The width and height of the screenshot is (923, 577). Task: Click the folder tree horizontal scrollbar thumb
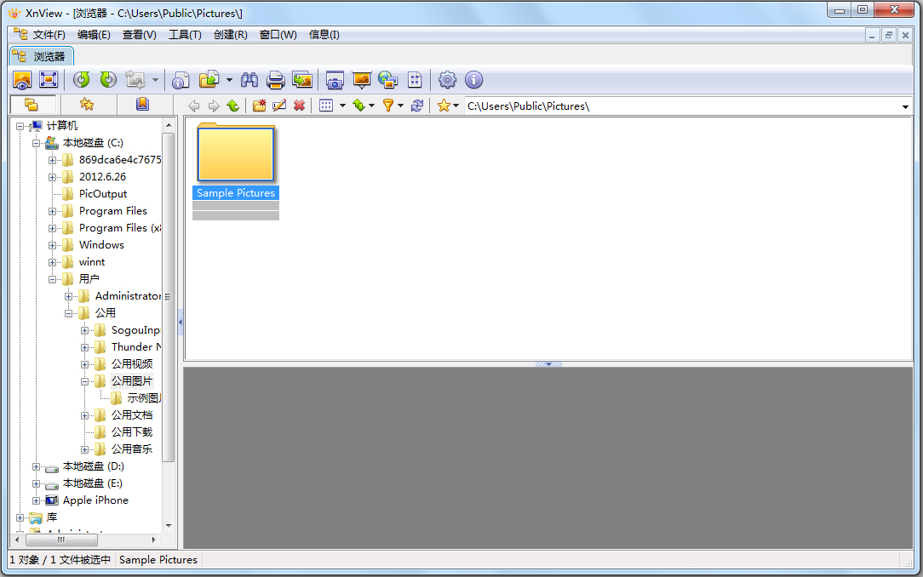click(62, 540)
